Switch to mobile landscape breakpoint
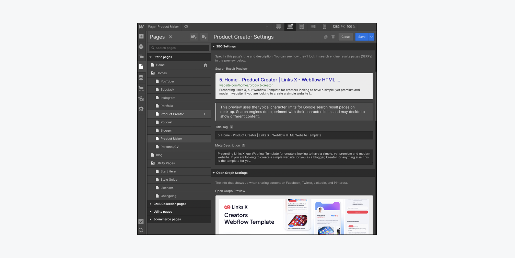The height and width of the screenshot is (258, 515). [x=313, y=27]
